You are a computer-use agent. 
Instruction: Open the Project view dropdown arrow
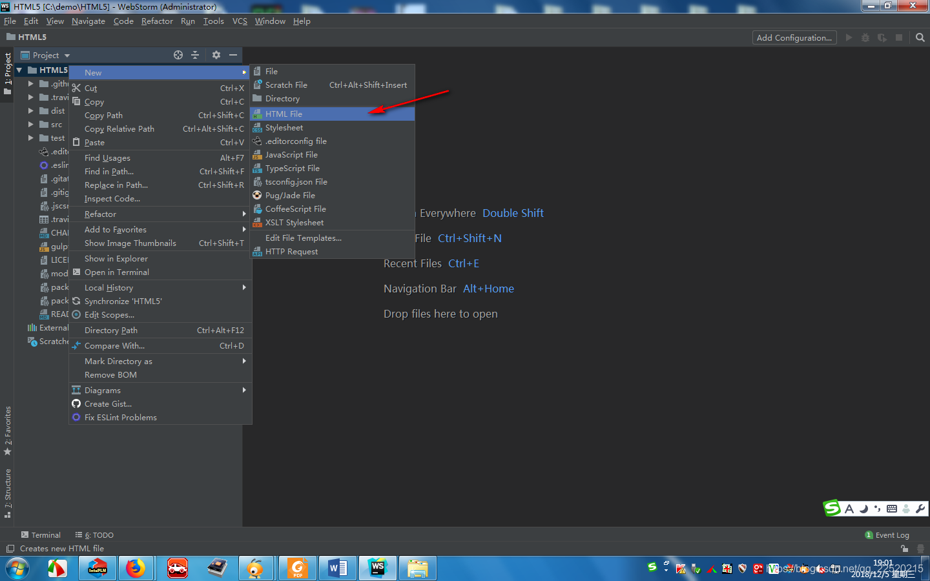click(67, 56)
